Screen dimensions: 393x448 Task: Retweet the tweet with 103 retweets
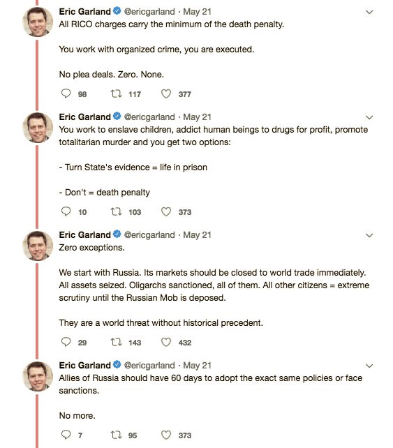(x=116, y=211)
